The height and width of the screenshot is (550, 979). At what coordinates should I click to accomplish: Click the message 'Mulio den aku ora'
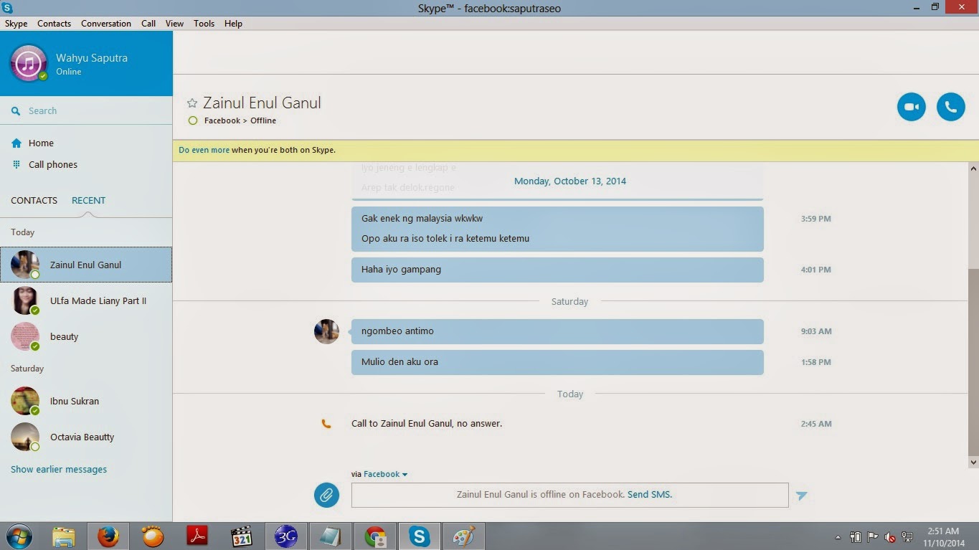click(557, 362)
